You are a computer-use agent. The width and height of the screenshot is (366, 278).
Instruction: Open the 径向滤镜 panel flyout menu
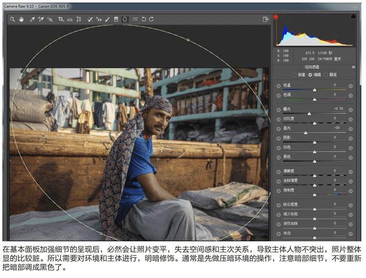pyautogui.click(x=353, y=67)
